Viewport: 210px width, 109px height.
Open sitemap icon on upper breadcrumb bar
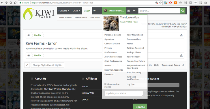point(181,35)
